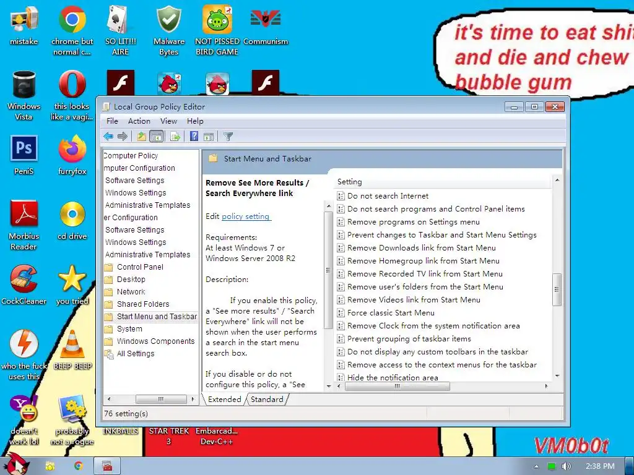Click the 'mistake' desktop icon
Screen dimensions: 634x475
24,25
